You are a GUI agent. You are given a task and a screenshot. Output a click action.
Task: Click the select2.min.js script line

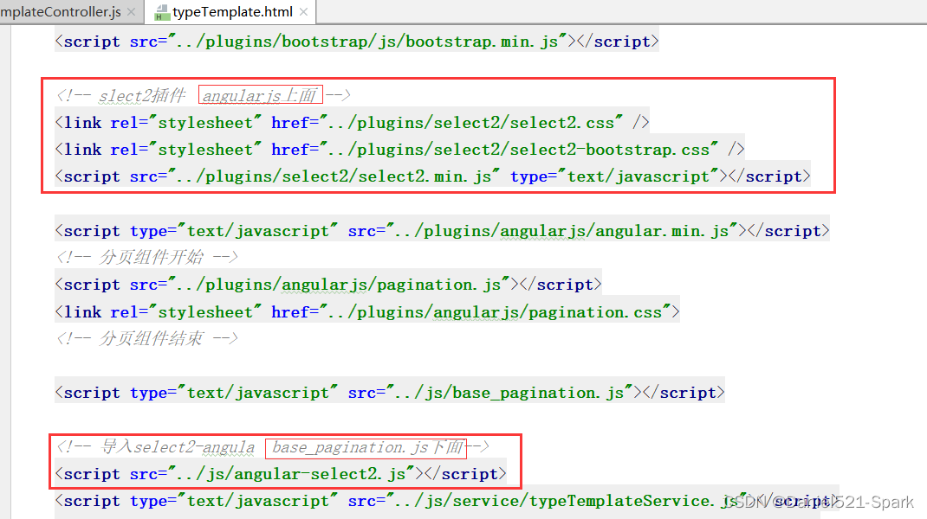click(x=433, y=176)
